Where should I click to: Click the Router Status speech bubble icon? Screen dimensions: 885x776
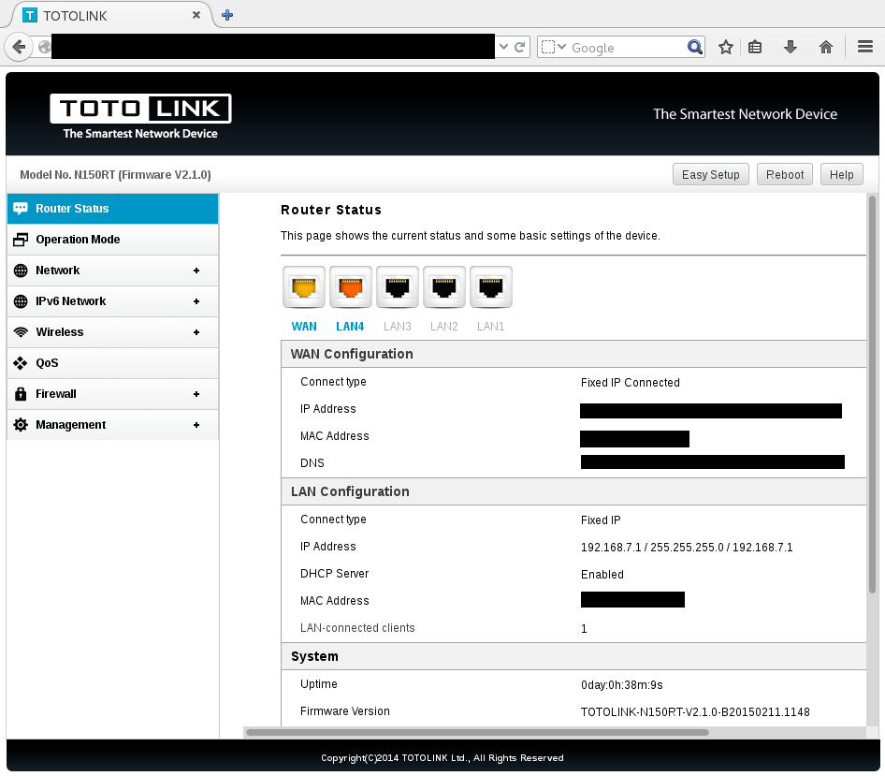click(x=21, y=209)
